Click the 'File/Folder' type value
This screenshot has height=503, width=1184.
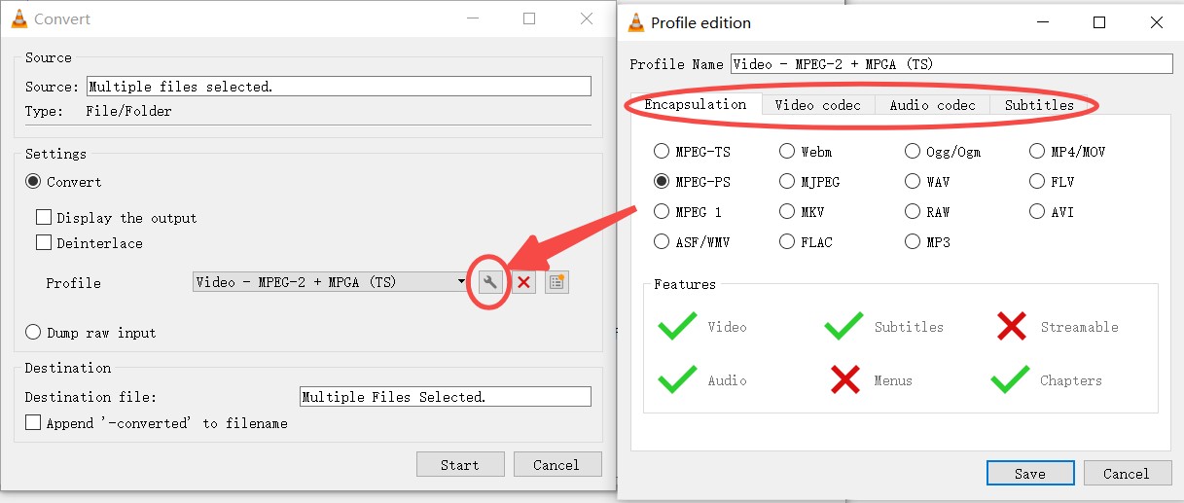128,111
